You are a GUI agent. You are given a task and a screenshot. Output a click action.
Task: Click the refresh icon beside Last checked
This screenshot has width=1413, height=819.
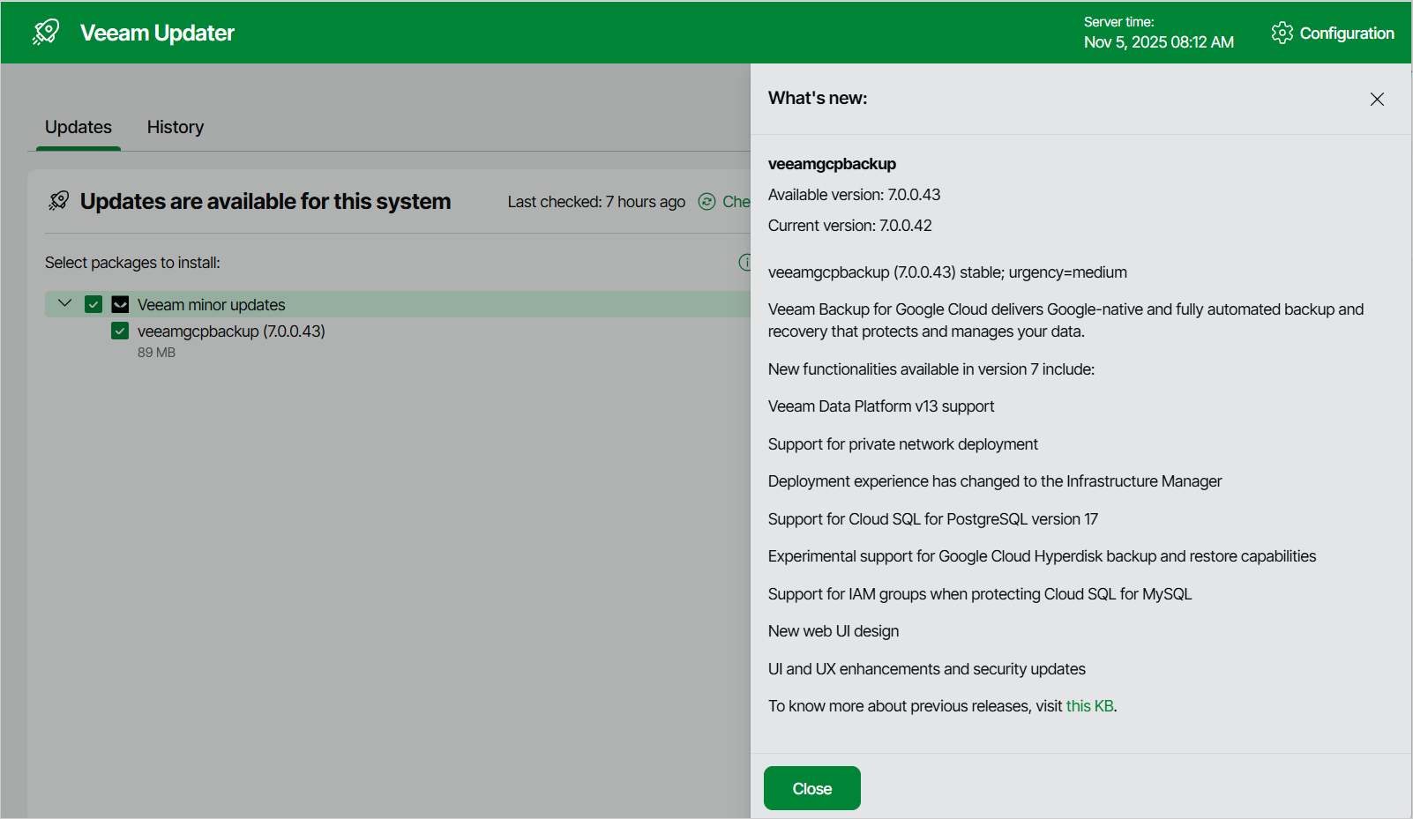click(706, 202)
